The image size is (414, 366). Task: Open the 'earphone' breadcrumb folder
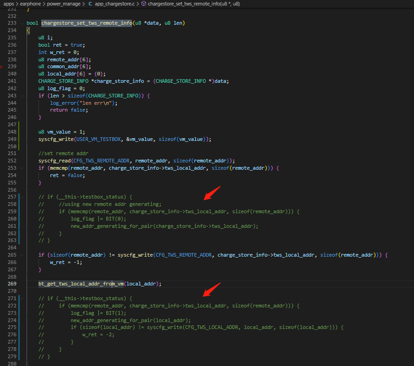coord(30,4)
